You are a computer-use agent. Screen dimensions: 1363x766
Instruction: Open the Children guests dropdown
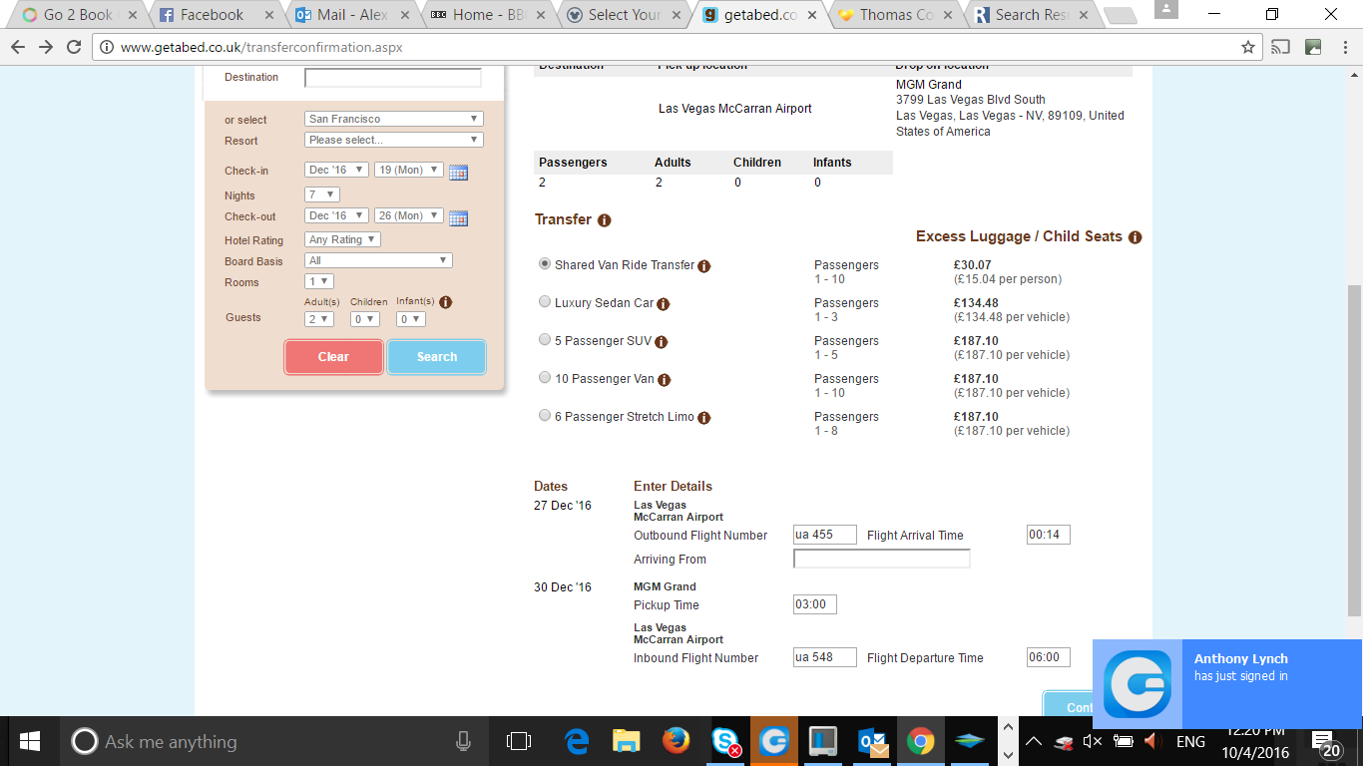point(365,319)
